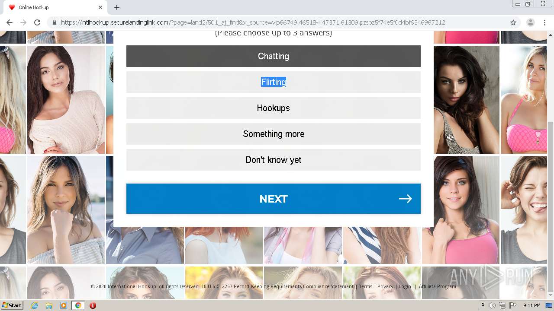Open the Action Center flag icon
The image size is (554, 311).
tap(513, 305)
